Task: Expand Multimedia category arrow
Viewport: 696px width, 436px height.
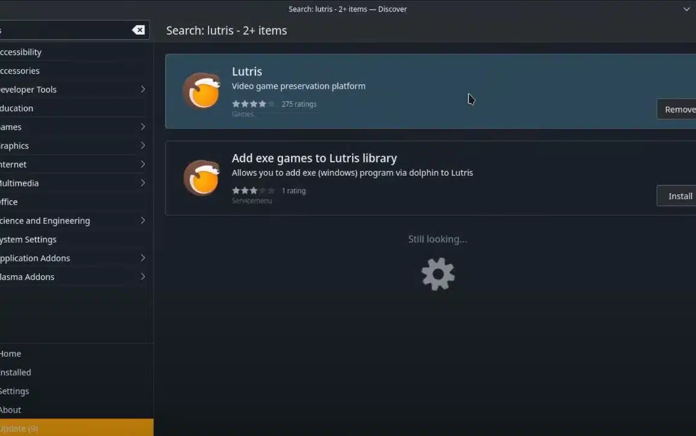Action: (x=142, y=182)
